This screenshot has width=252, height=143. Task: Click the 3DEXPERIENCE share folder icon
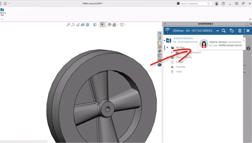[x=169, y=40]
